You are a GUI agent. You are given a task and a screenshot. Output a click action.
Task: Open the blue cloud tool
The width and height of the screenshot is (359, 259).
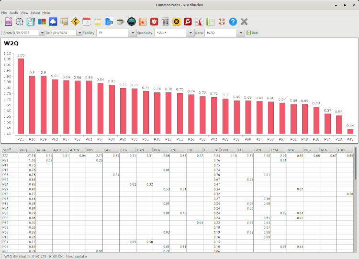(x=53, y=22)
